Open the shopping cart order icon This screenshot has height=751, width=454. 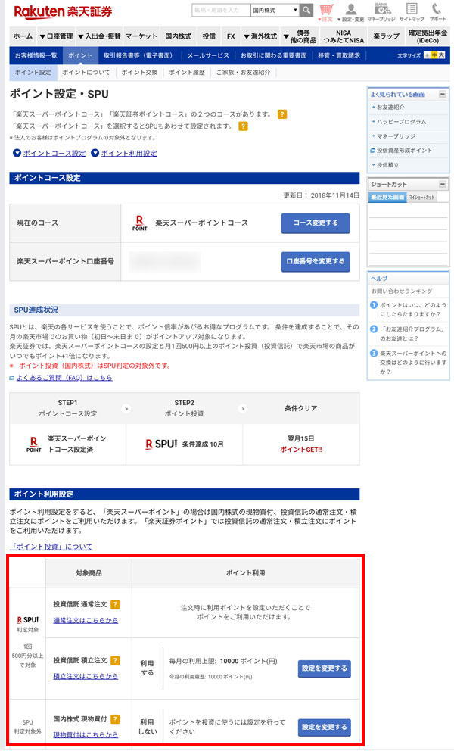coord(326,11)
